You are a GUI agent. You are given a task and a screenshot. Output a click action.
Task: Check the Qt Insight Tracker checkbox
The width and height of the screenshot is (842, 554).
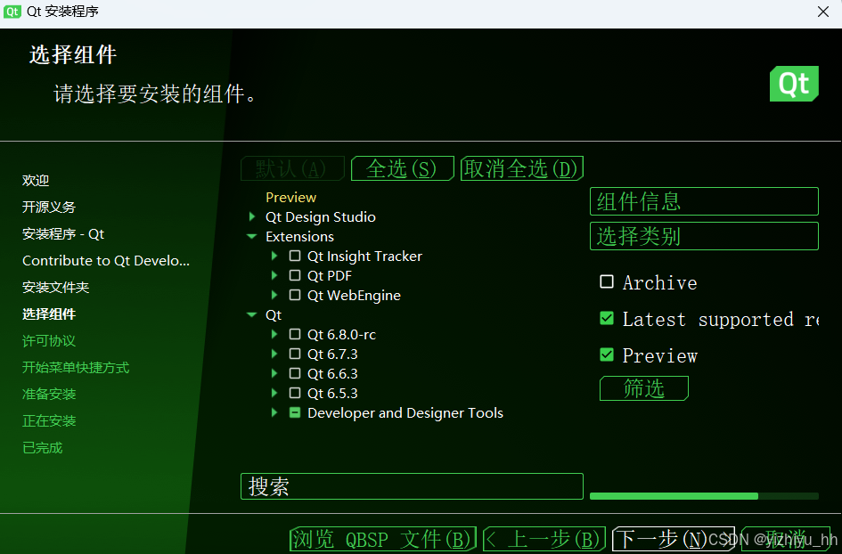(x=295, y=256)
